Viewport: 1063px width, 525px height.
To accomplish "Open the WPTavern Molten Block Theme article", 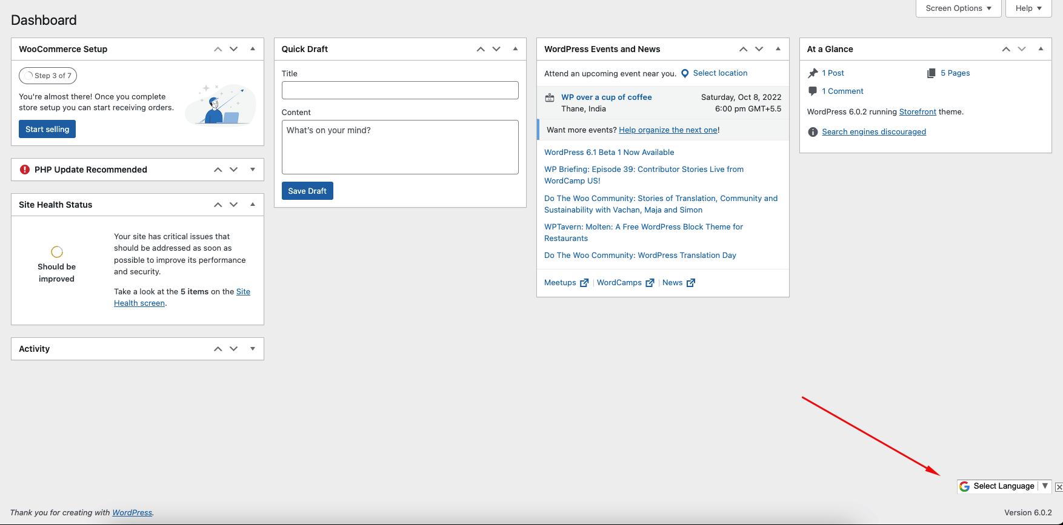I will [x=644, y=233].
